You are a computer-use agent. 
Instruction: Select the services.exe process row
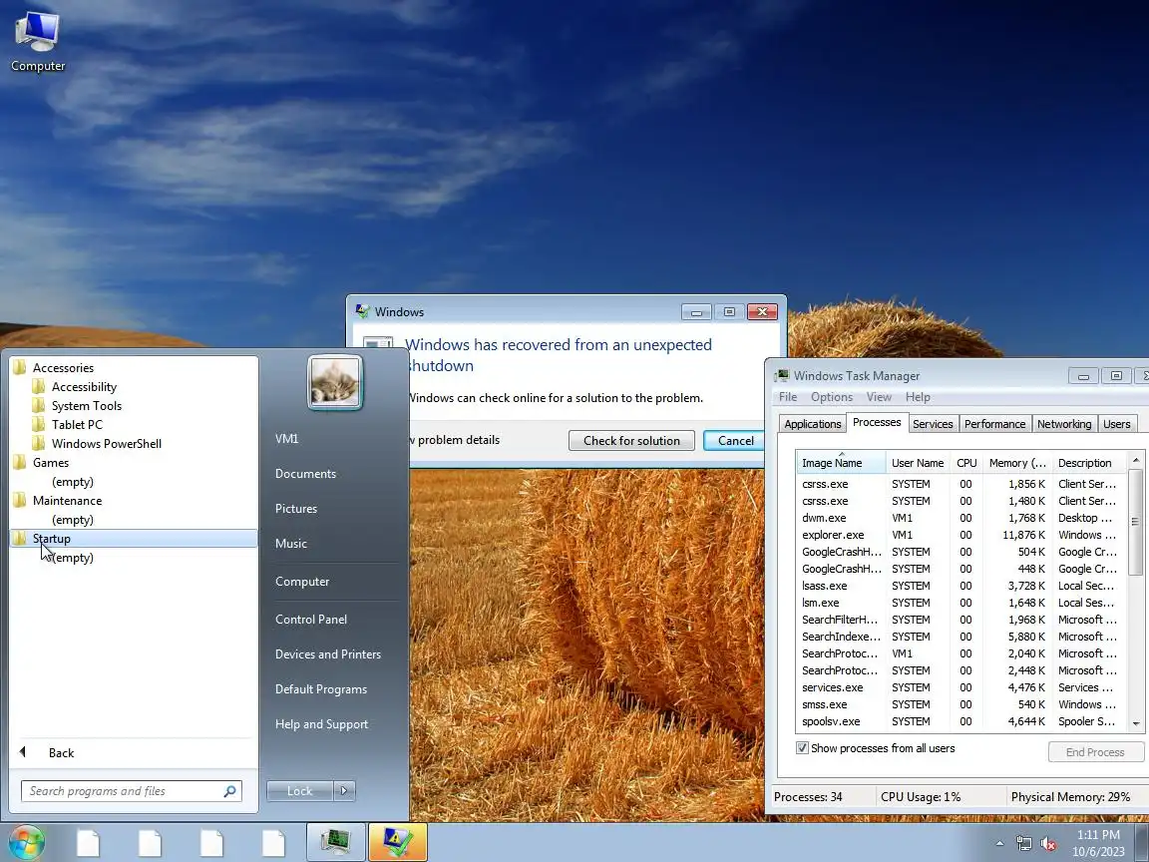point(960,687)
